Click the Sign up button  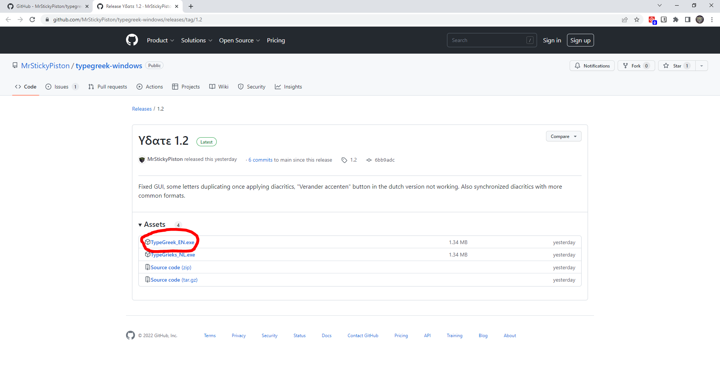580,40
